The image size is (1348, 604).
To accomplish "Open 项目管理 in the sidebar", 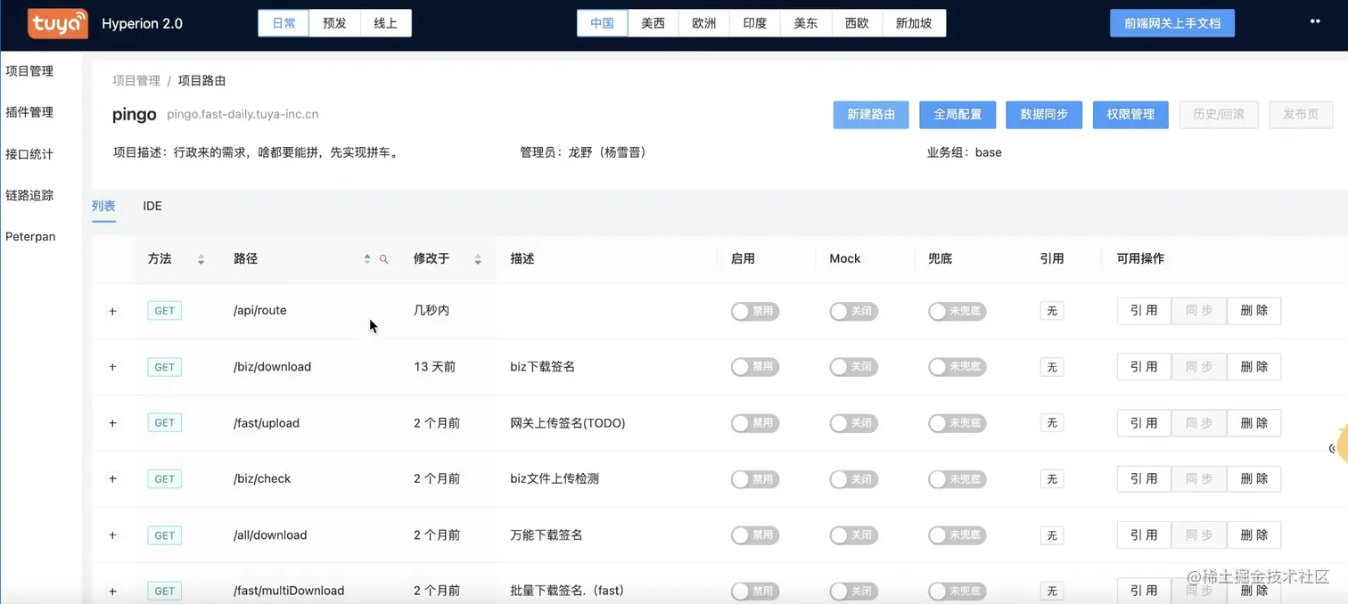I will (29, 71).
